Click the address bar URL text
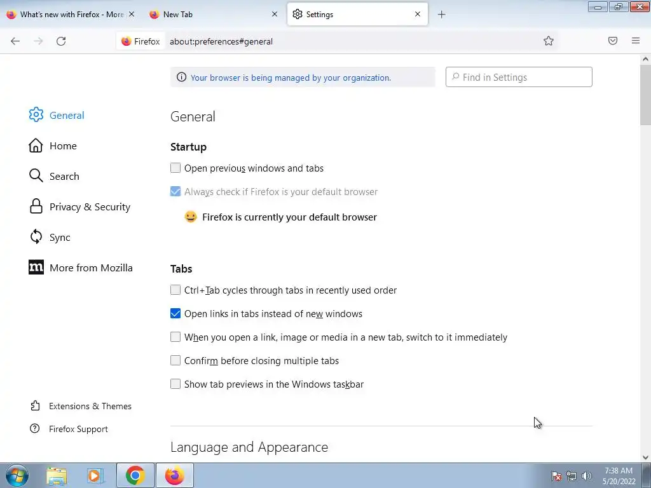This screenshot has width=651, height=488. (x=221, y=41)
